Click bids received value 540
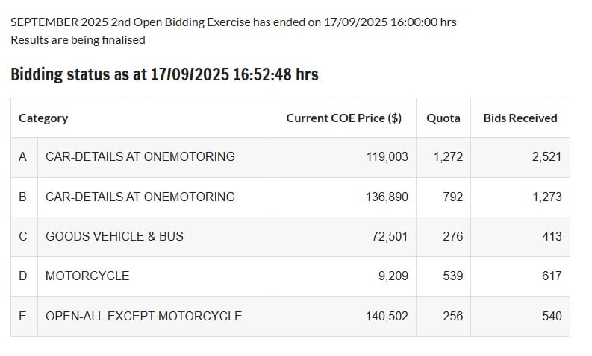 coord(552,316)
